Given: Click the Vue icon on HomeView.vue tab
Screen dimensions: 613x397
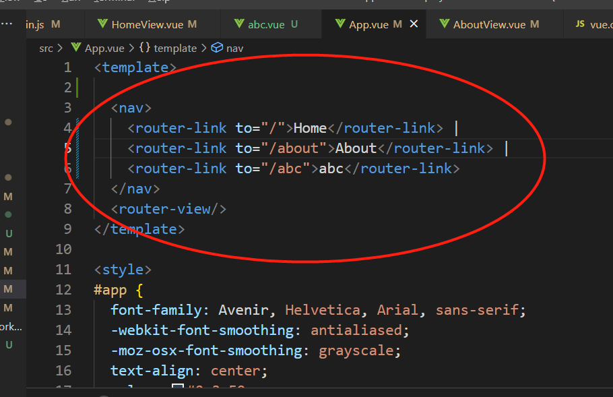Looking at the screenshot, I should coord(102,24).
